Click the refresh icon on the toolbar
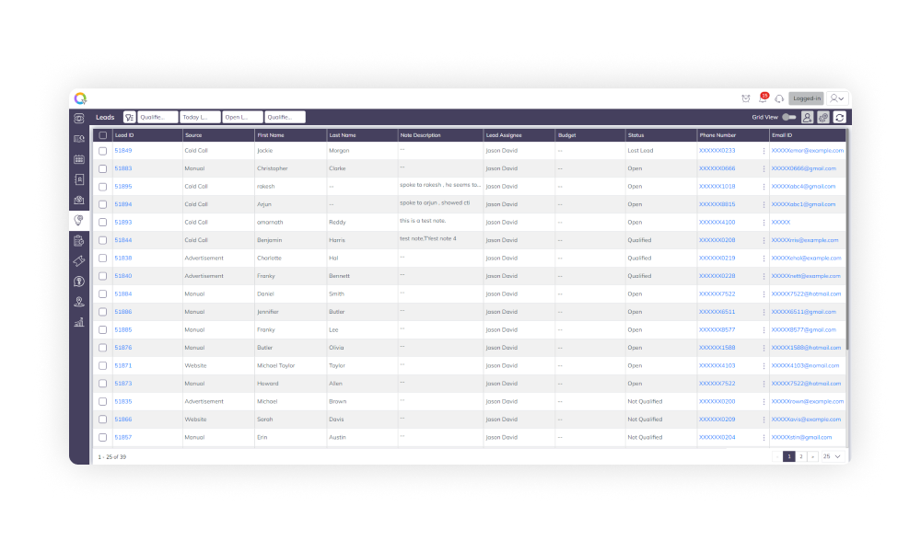The height and width of the screenshot is (552, 921). click(839, 118)
